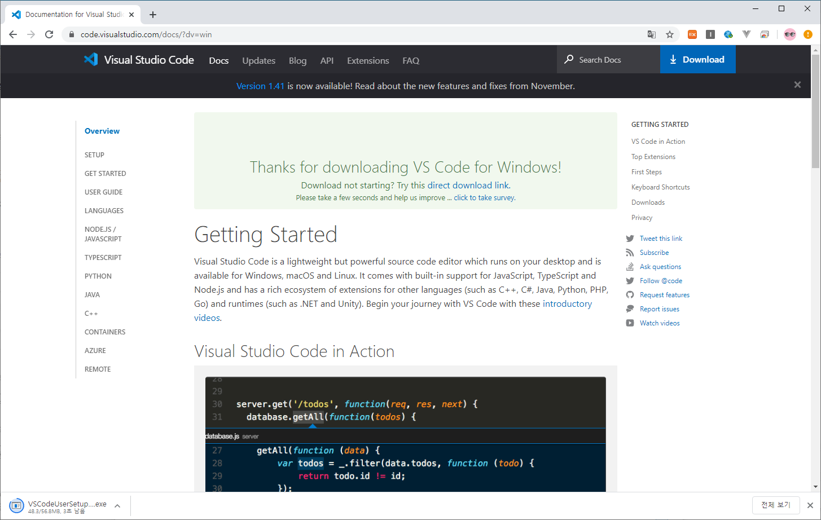
Task: Click the GitHub icon beside Request features
Action: pyautogui.click(x=630, y=295)
